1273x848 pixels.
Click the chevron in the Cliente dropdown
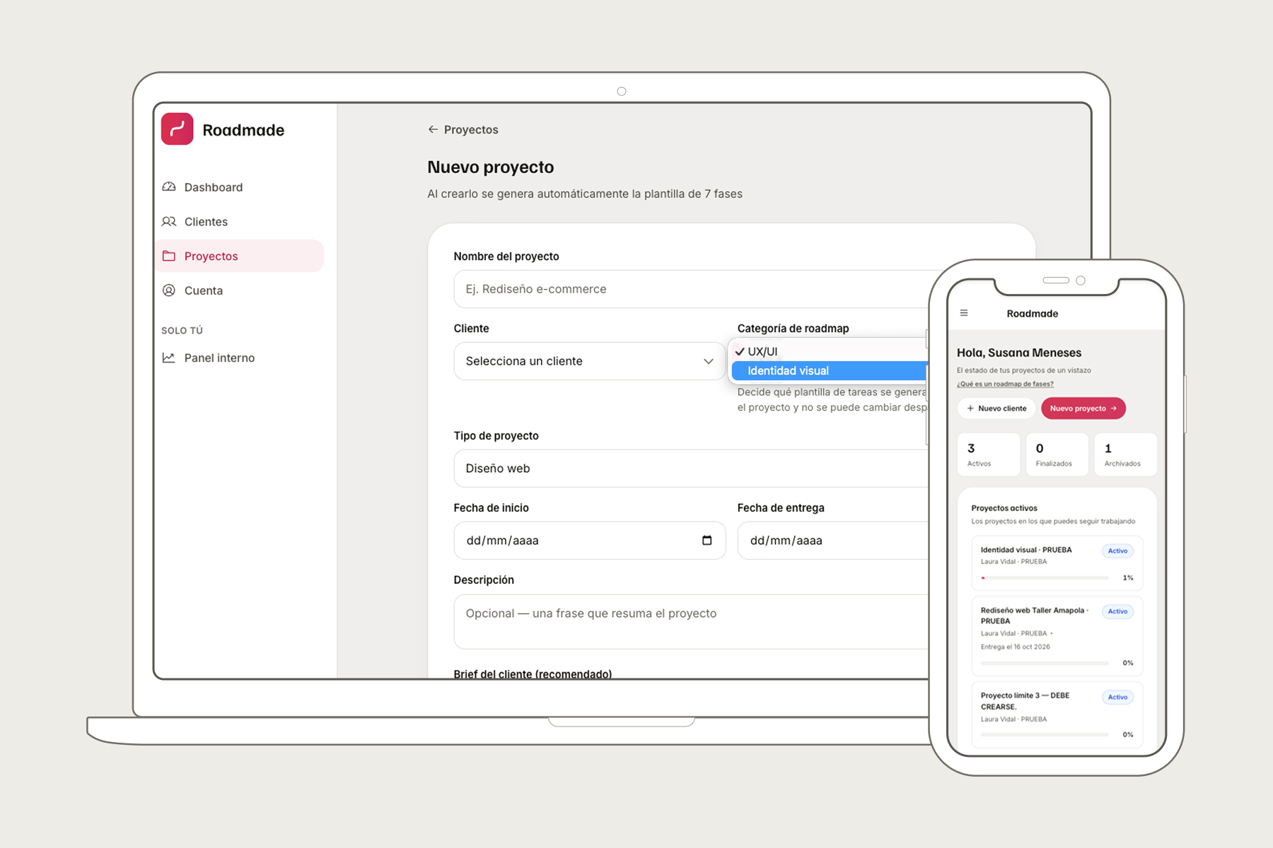(x=708, y=361)
